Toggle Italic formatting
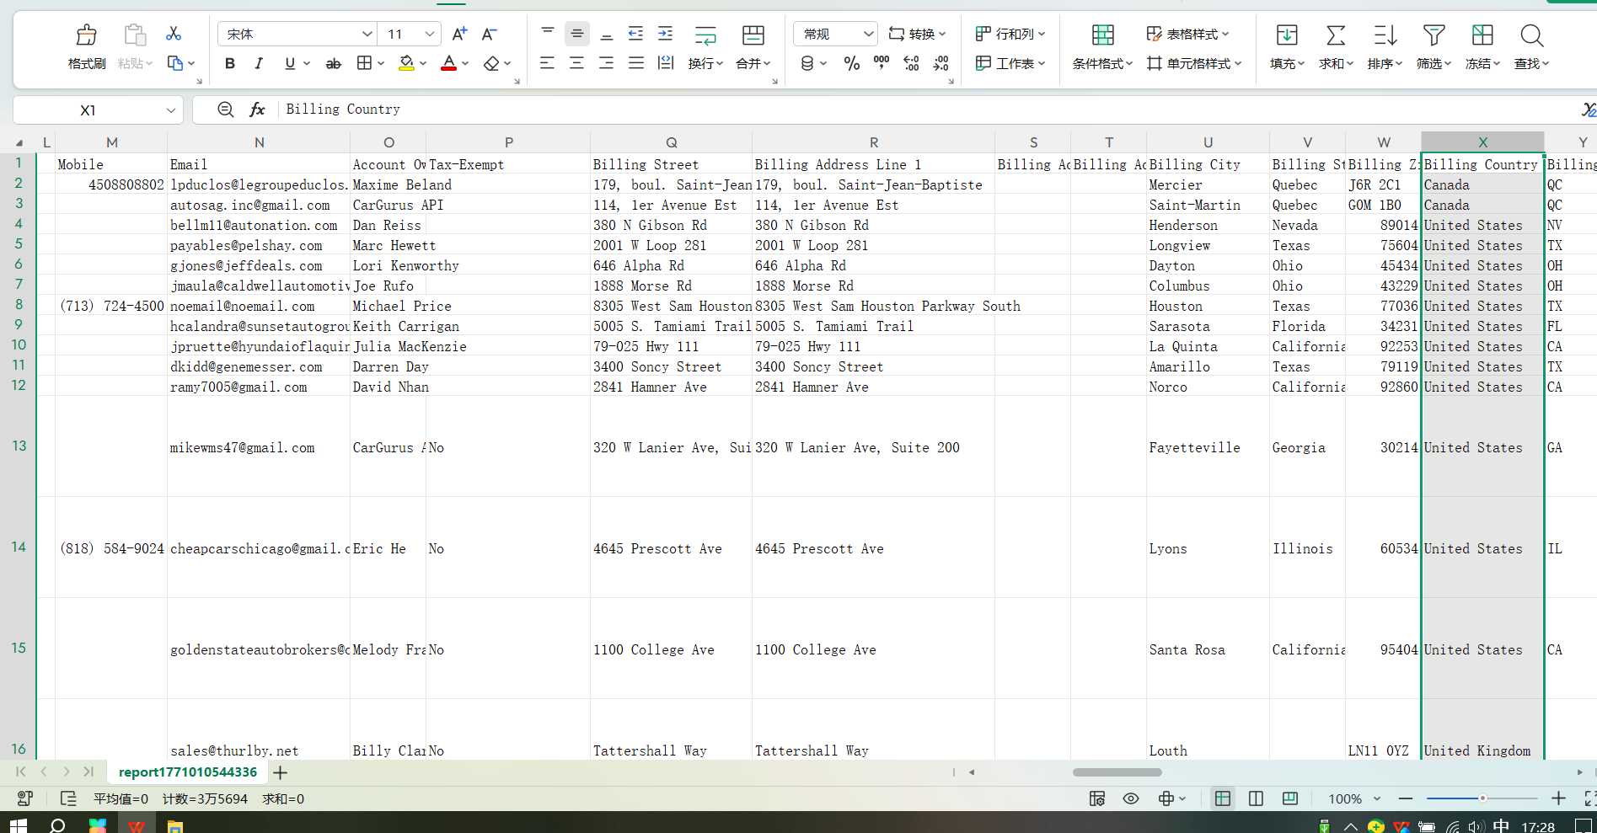Viewport: 1597px width, 833px height. click(259, 63)
